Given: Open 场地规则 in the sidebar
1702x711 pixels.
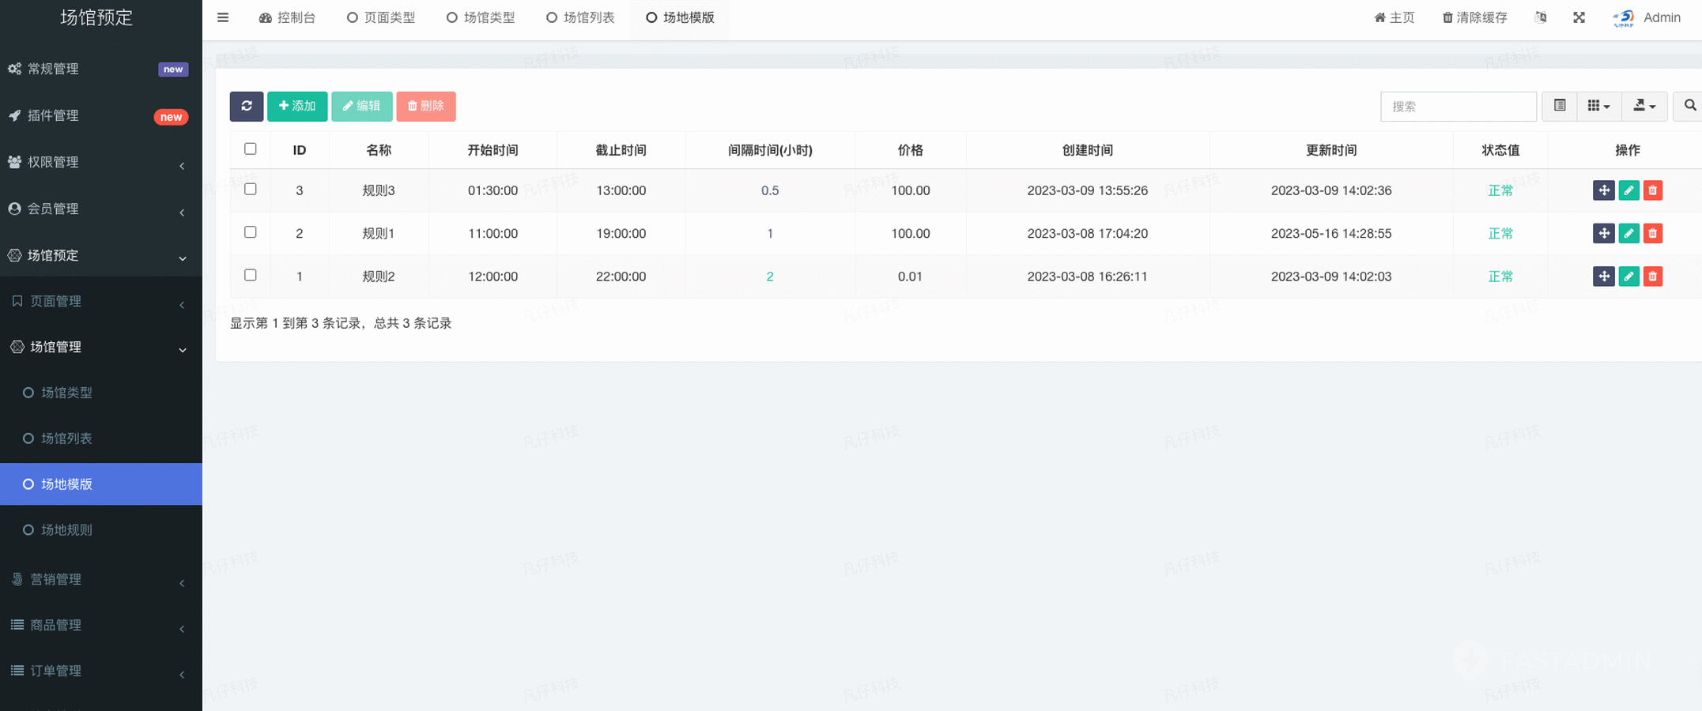Looking at the screenshot, I should (66, 530).
